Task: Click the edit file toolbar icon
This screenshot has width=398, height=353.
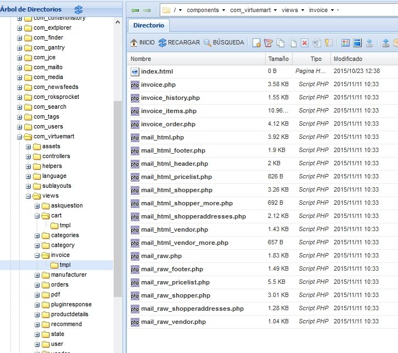Action: [x=268, y=43]
